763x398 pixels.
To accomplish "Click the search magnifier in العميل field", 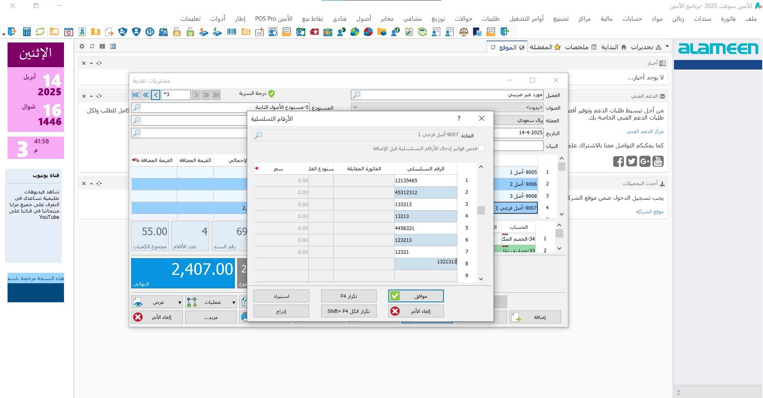I will [356, 95].
